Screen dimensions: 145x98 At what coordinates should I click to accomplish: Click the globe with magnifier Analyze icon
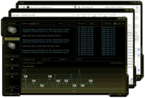[x=12, y=45]
